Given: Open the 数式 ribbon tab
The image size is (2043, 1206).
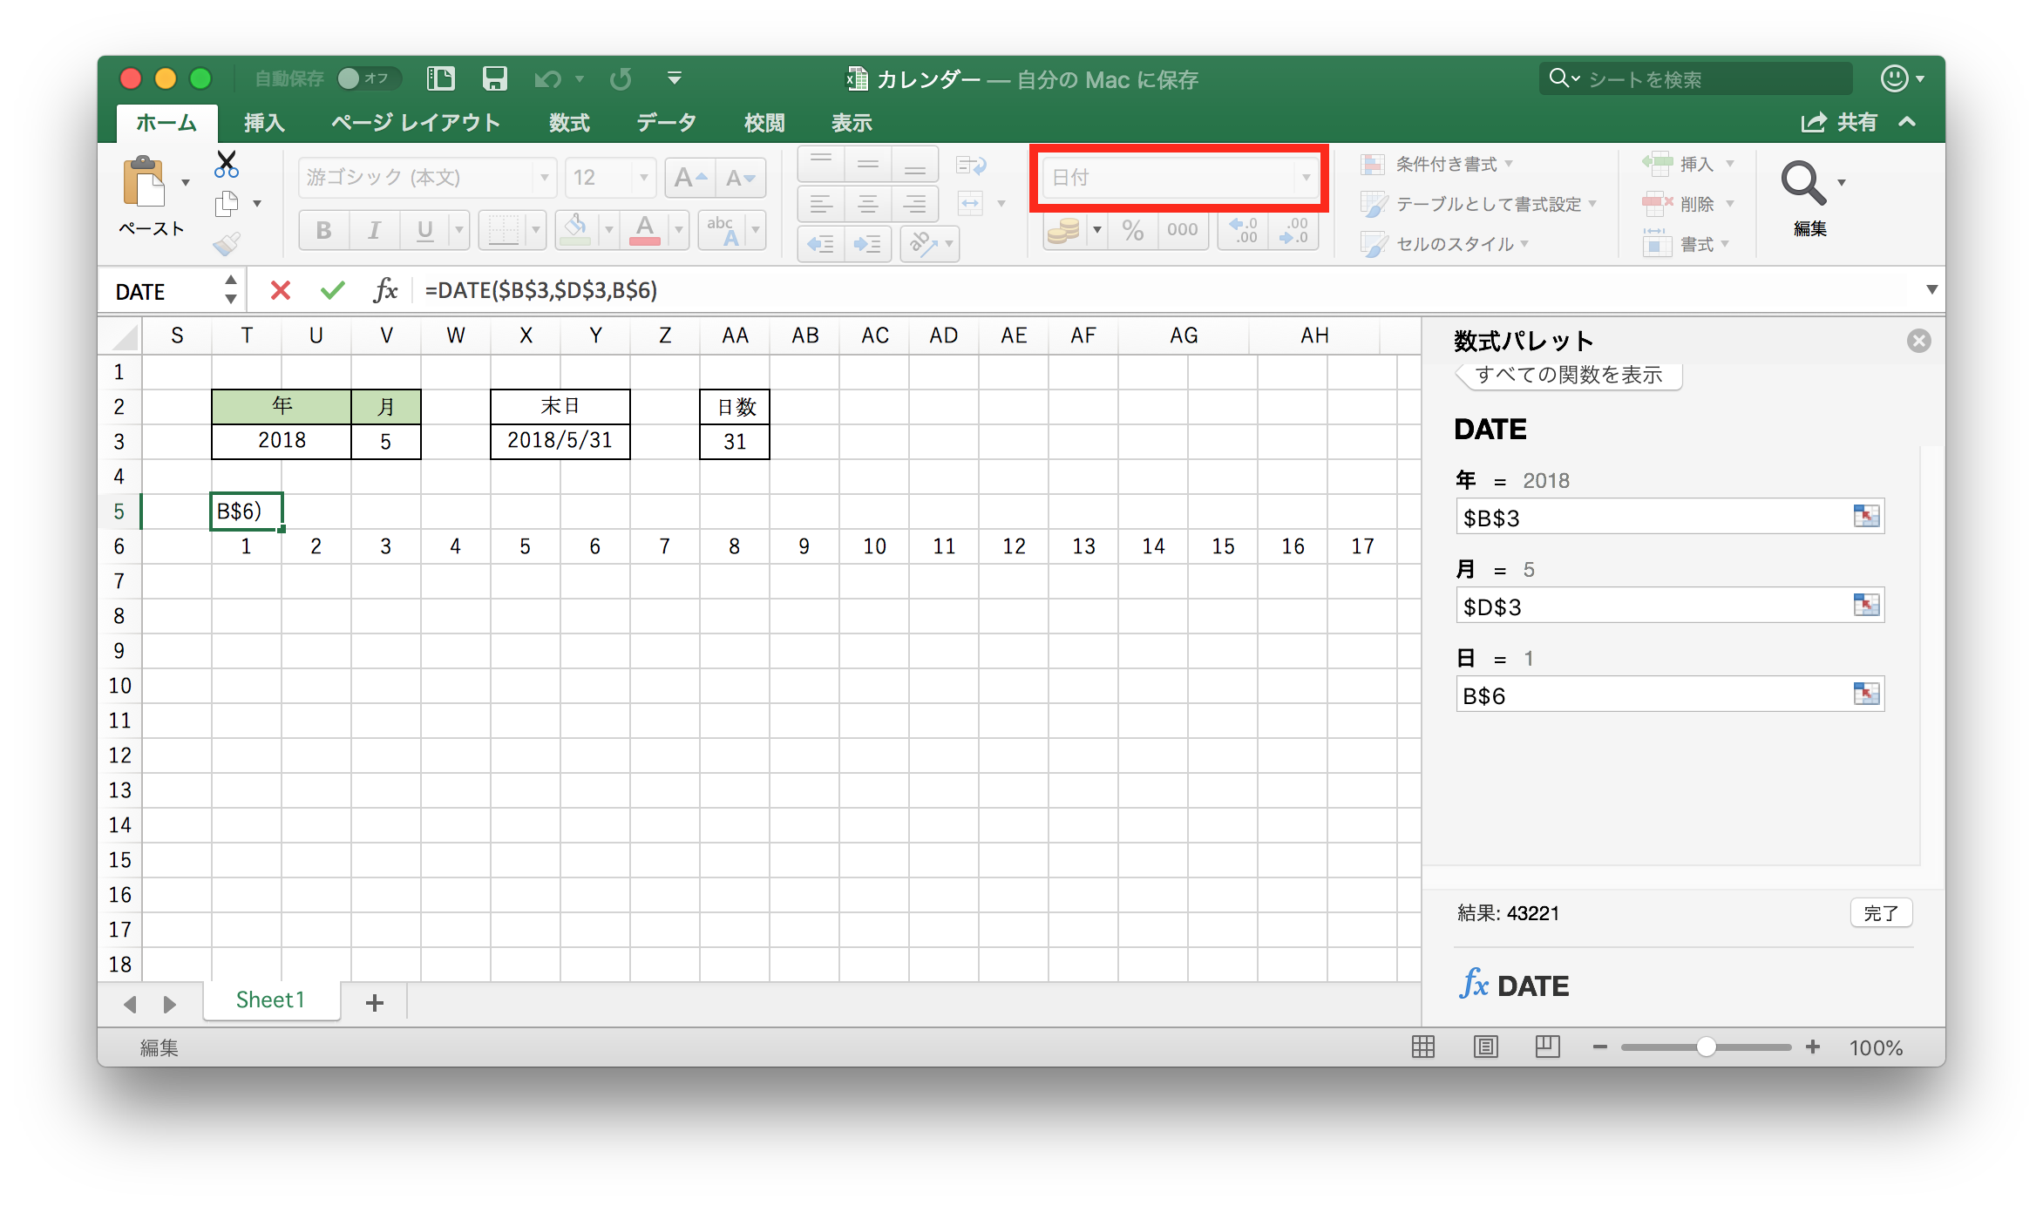Looking at the screenshot, I should pos(569,123).
